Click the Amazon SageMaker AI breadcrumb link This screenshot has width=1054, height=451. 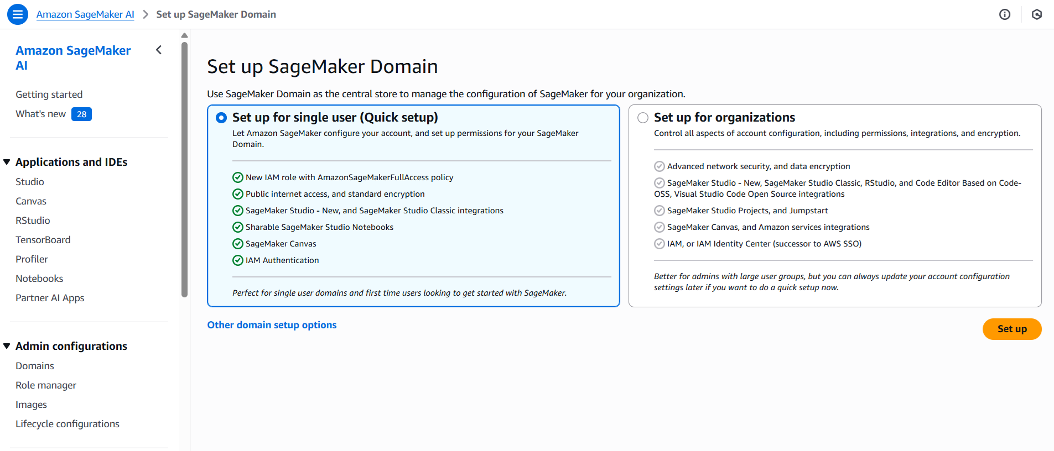pyautogui.click(x=85, y=14)
